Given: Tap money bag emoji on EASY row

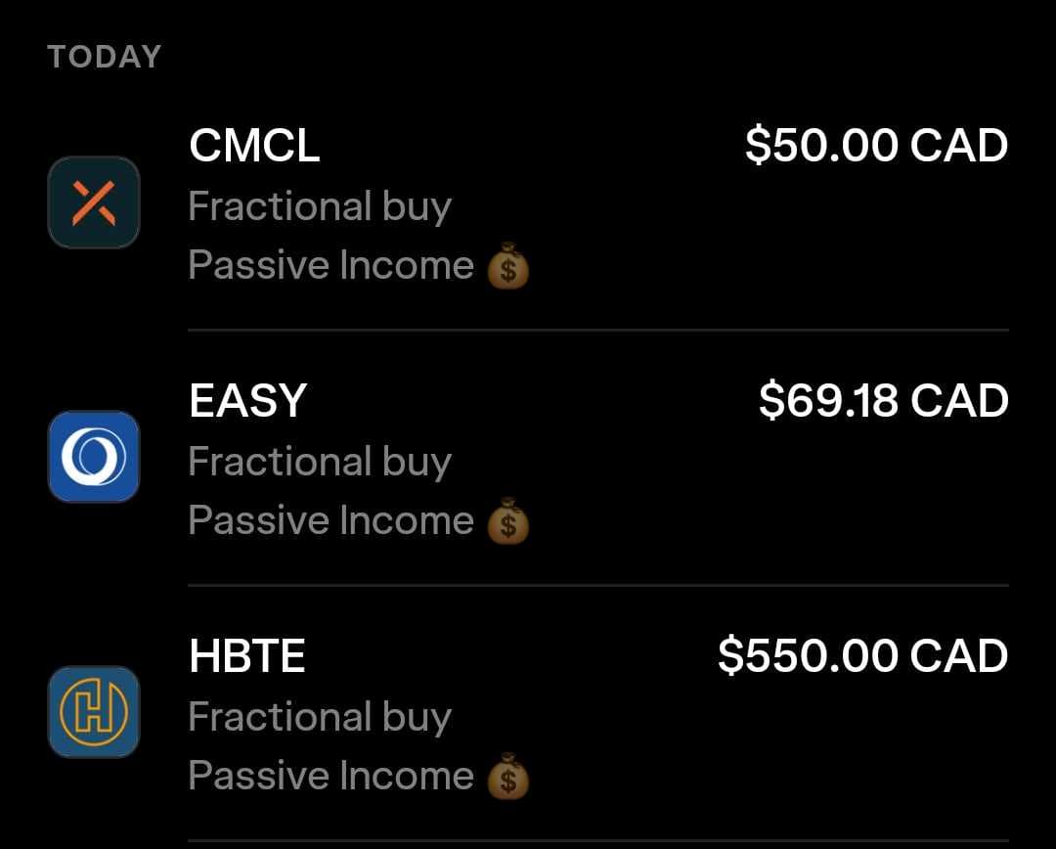Looking at the screenshot, I should 508,521.
